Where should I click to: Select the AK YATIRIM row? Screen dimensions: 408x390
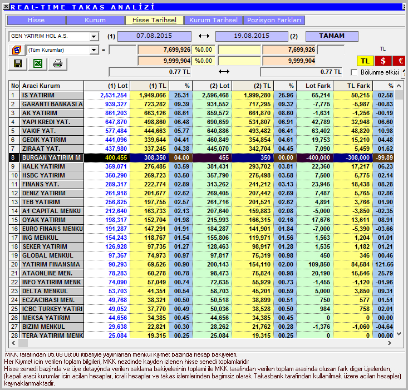201,113
